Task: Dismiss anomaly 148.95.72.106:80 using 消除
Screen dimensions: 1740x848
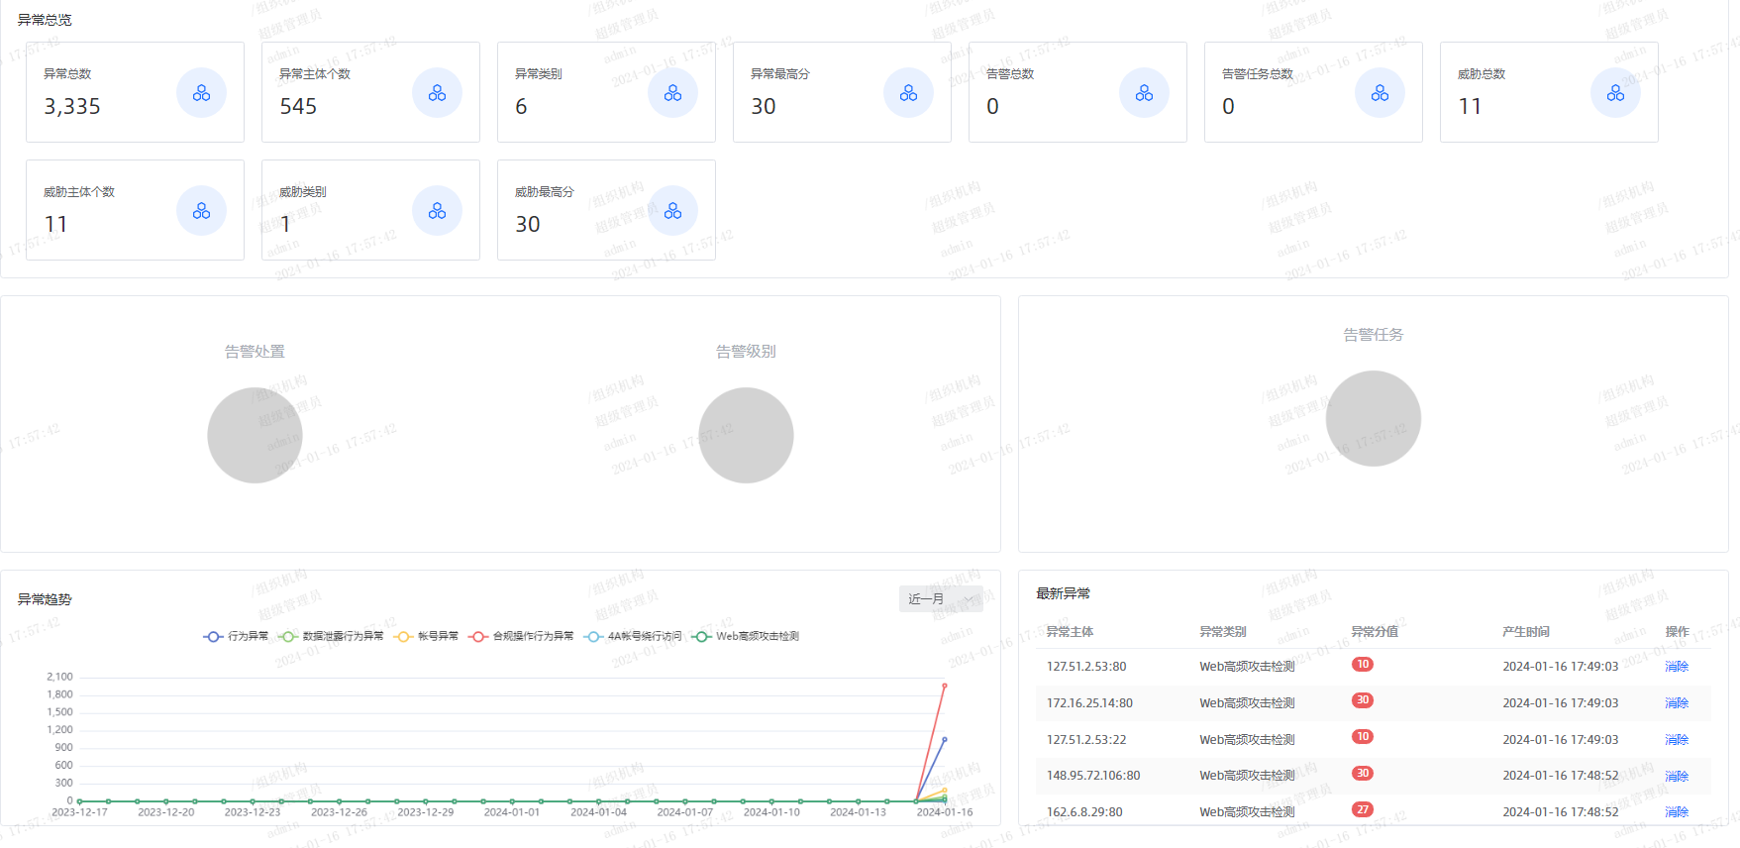Action: click(1676, 776)
